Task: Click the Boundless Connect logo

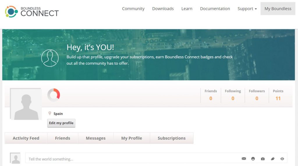Action: [32, 12]
